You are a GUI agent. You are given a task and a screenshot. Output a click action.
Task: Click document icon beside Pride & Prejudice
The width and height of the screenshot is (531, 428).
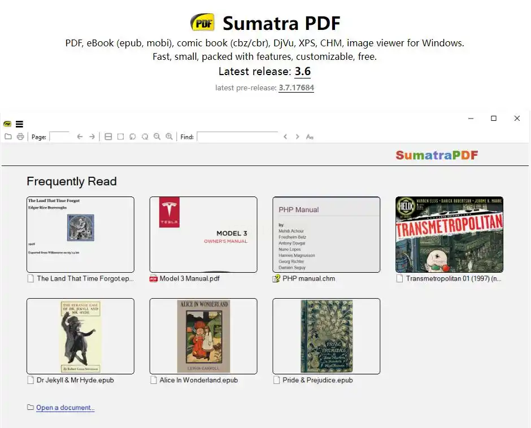point(276,380)
